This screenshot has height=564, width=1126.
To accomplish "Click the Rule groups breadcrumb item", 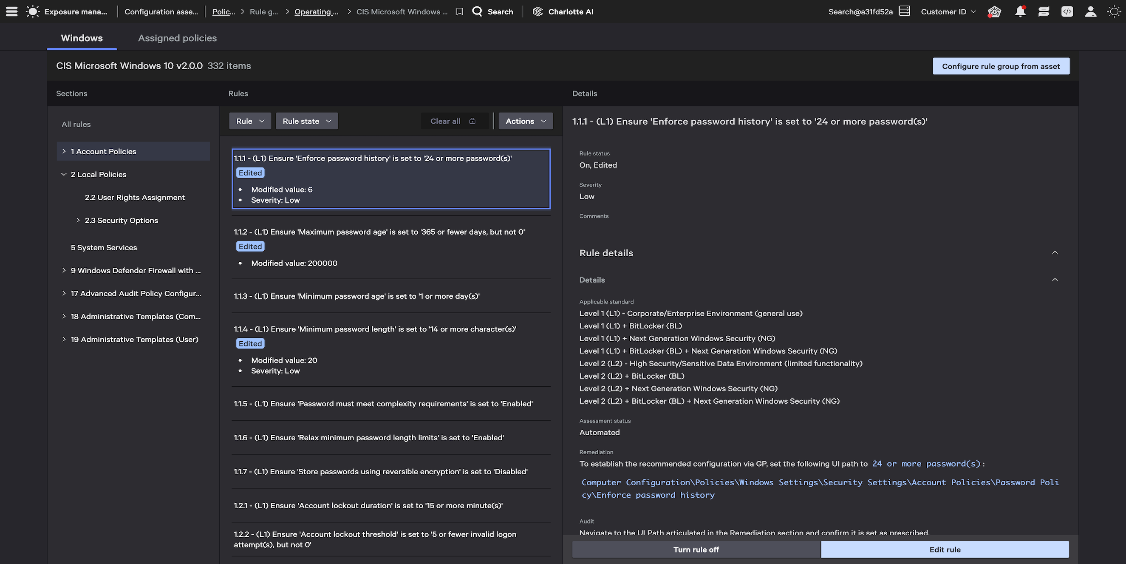I will pyautogui.click(x=263, y=12).
